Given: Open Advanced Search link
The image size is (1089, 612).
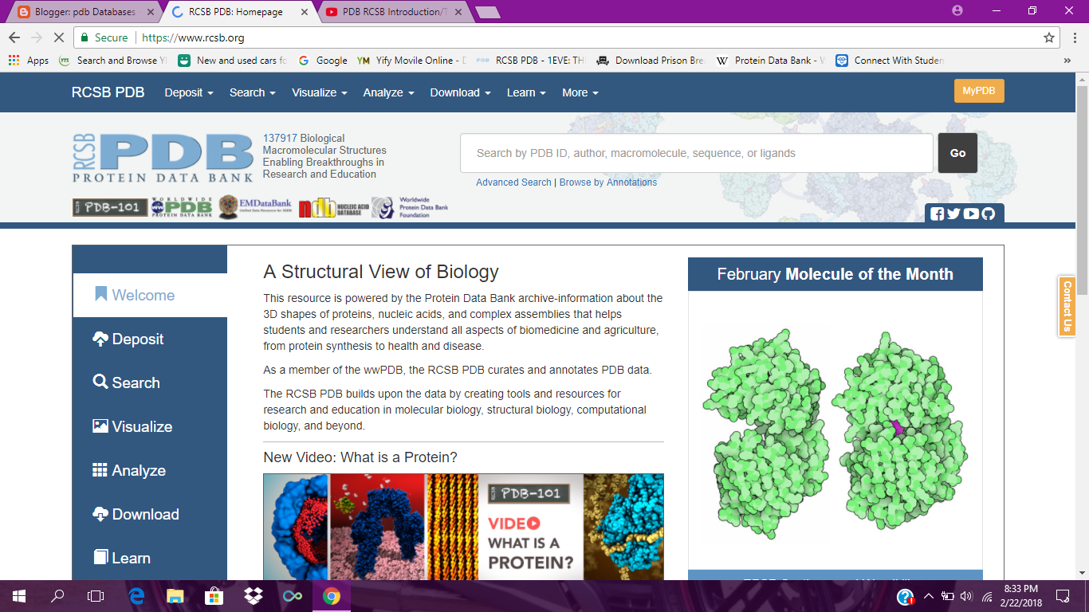Looking at the screenshot, I should (513, 182).
